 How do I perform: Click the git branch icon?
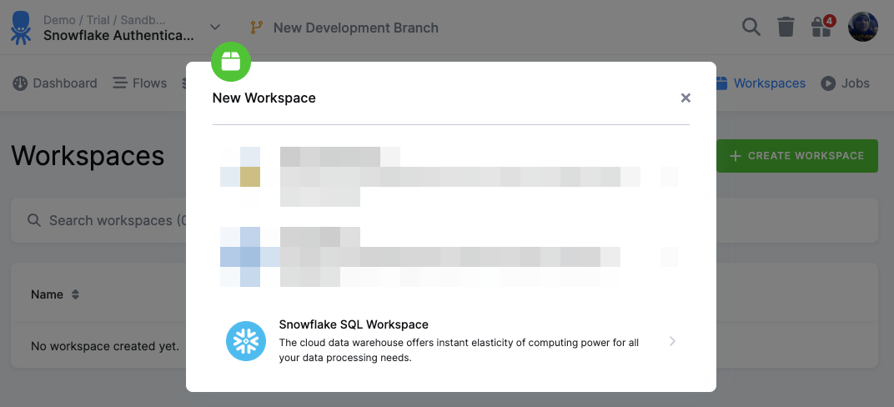pos(257,28)
